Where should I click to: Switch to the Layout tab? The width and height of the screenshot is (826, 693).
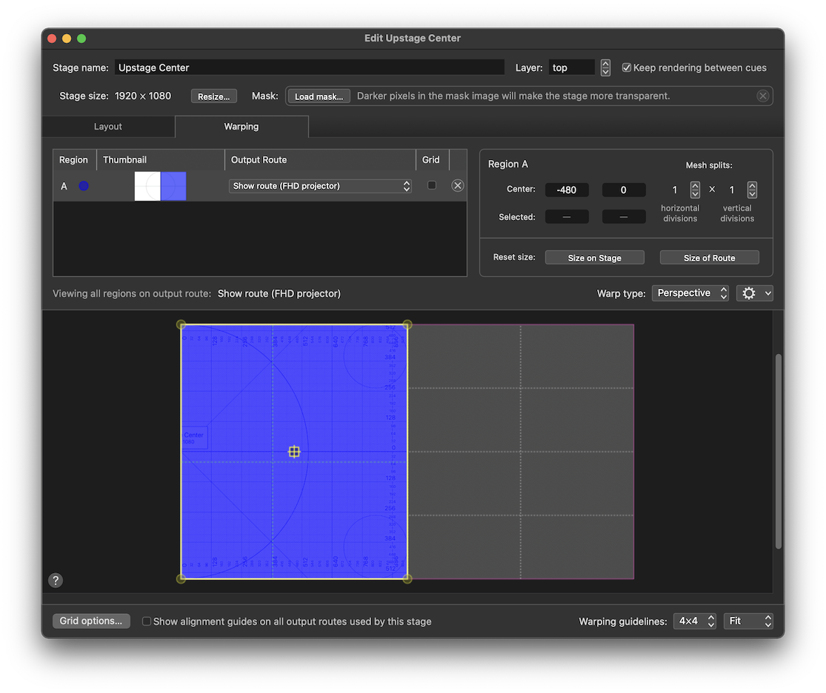108,127
